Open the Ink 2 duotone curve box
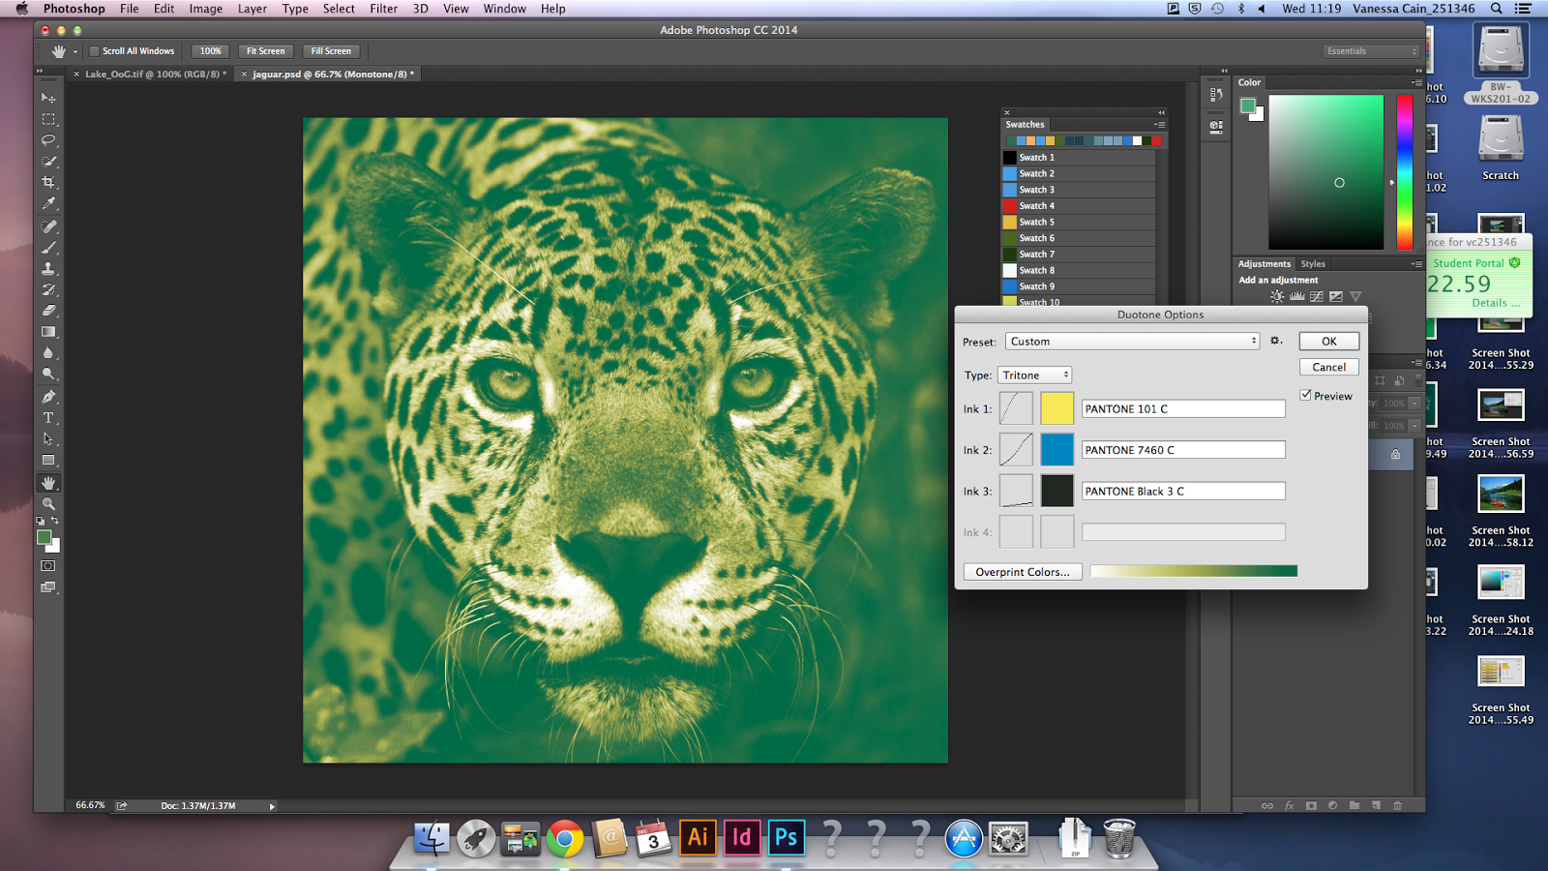Image resolution: width=1548 pixels, height=871 pixels. point(1016,450)
